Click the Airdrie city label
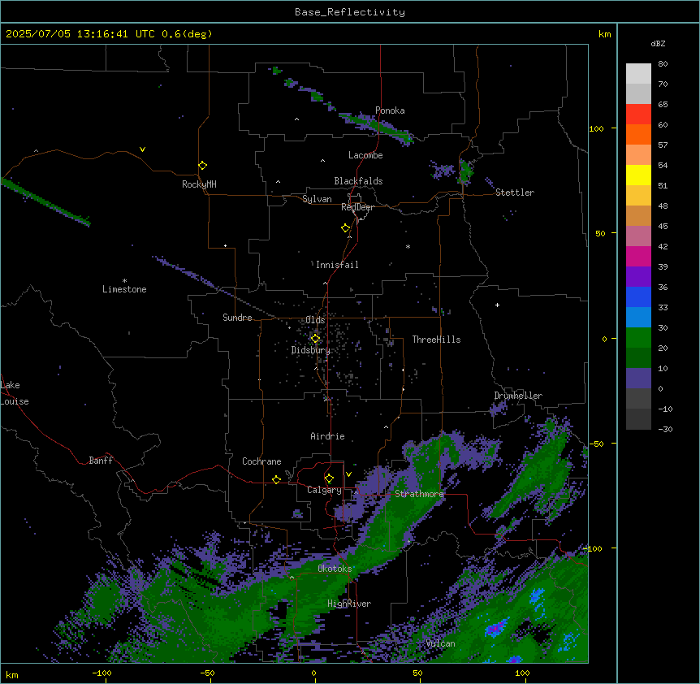700x684 pixels. click(327, 436)
